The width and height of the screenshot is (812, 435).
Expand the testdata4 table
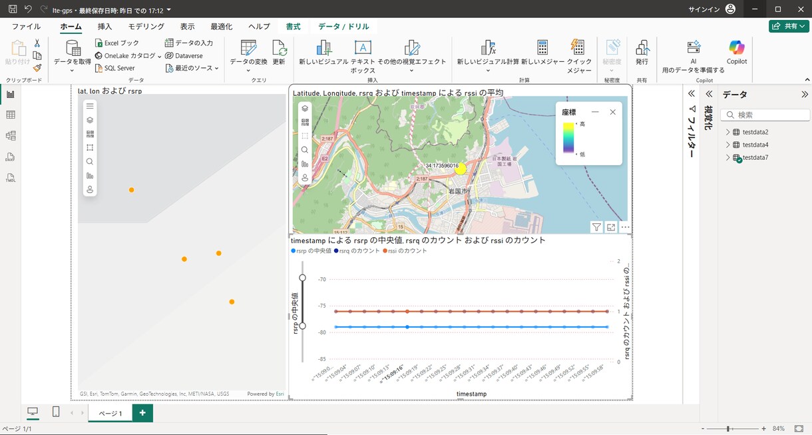click(x=728, y=145)
